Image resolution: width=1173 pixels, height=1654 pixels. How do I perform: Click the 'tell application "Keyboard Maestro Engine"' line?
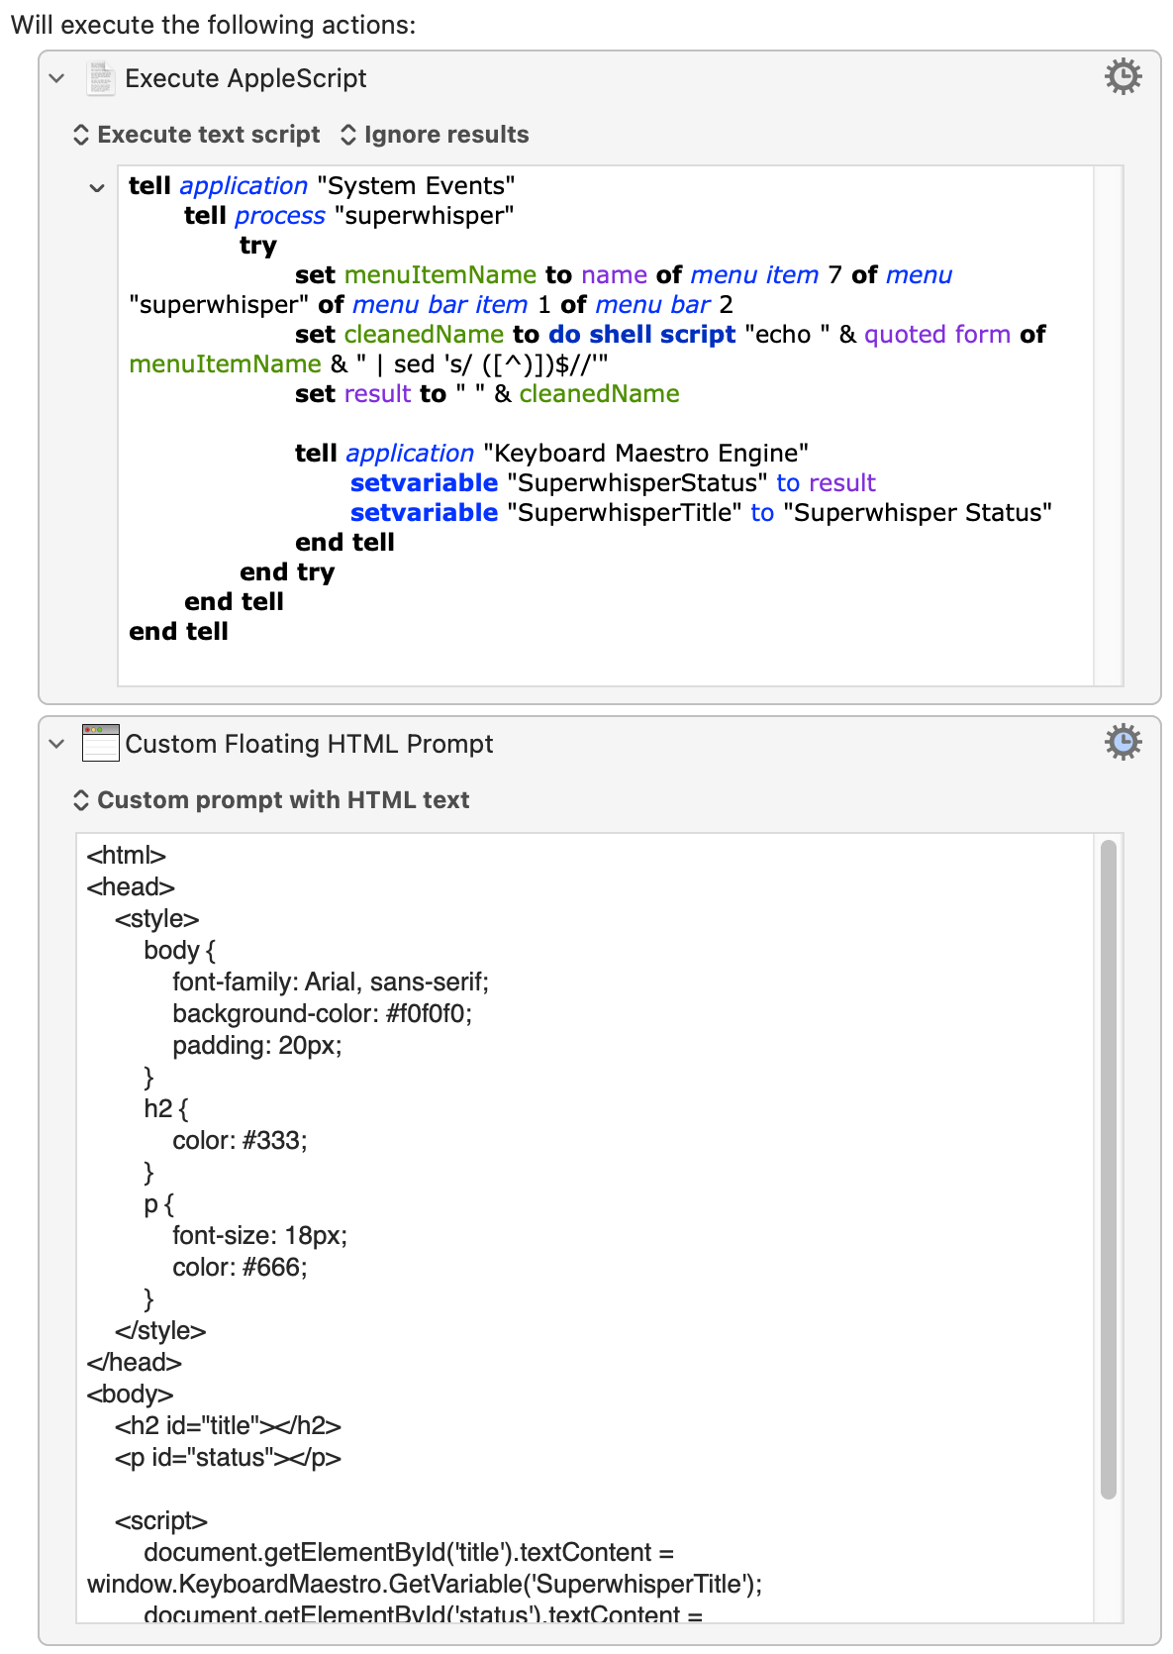click(551, 454)
